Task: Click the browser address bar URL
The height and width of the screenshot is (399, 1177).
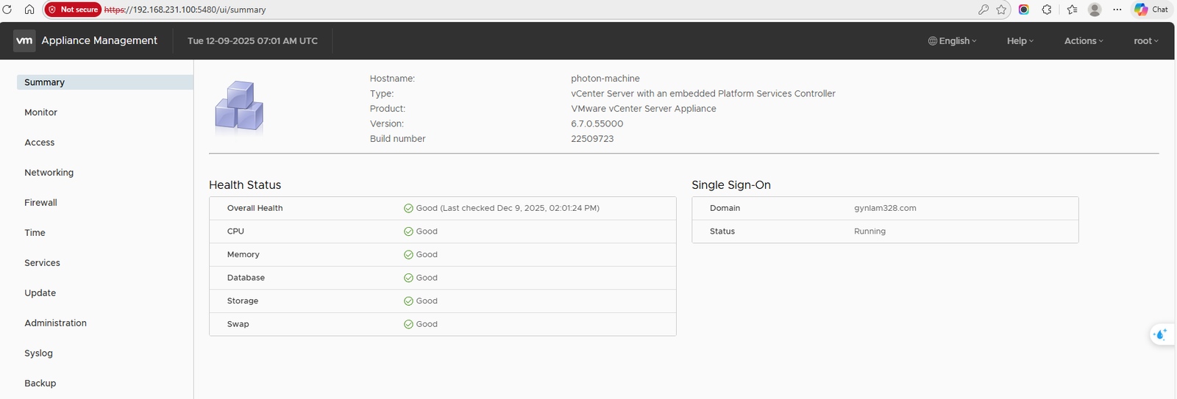Action: coord(185,10)
